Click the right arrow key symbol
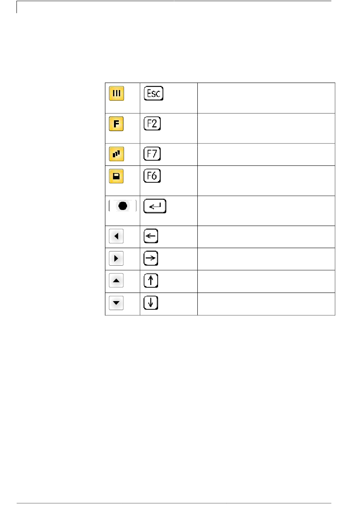Image resolution: width=355 pixels, height=526 pixels. pyautogui.click(x=151, y=258)
